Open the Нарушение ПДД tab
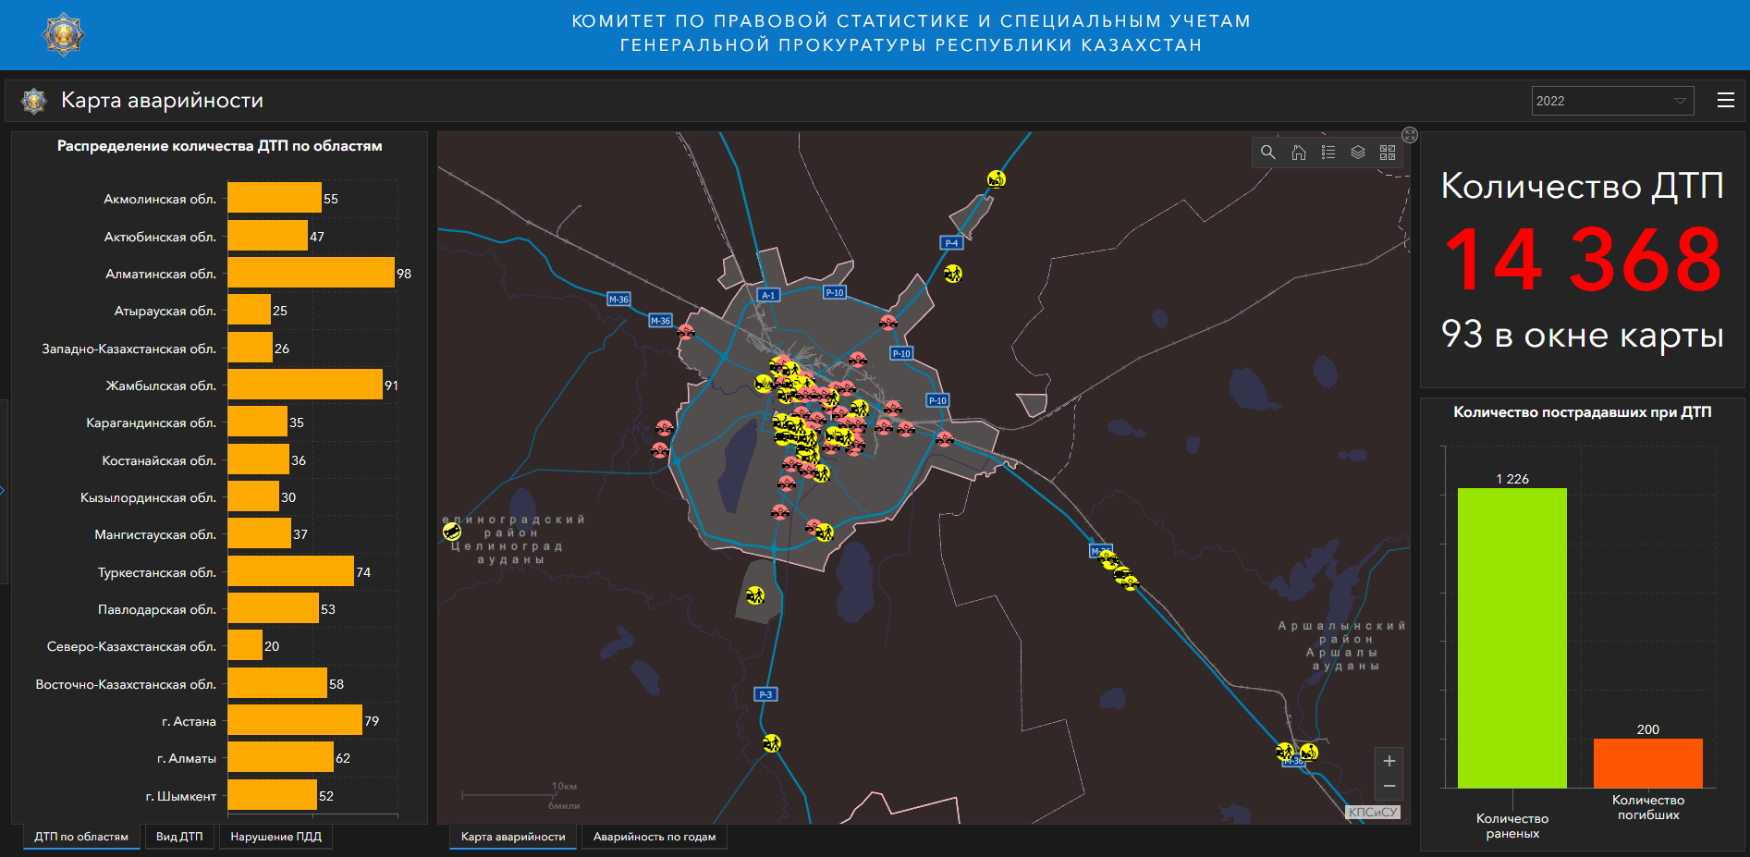This screenshot has width=1750, height=857. click(x=275, y=837)
